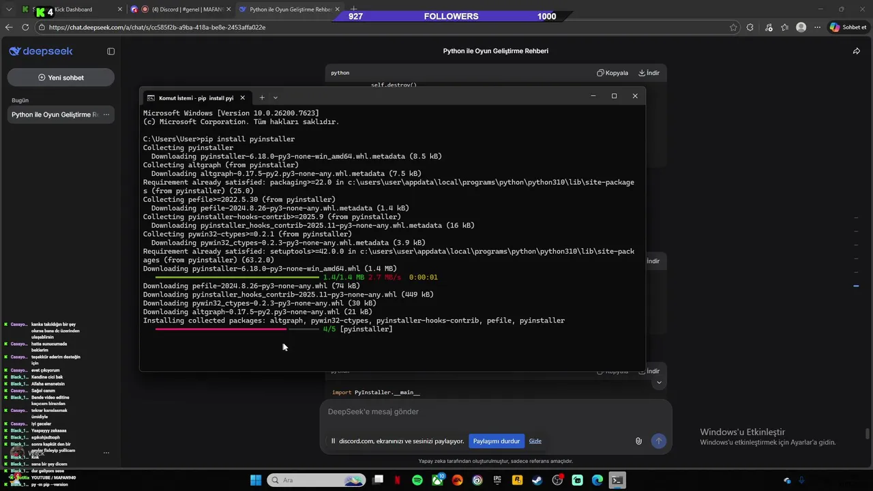View site info lock icon
Viewport: 873px width, 491px height.
(42, 27)
